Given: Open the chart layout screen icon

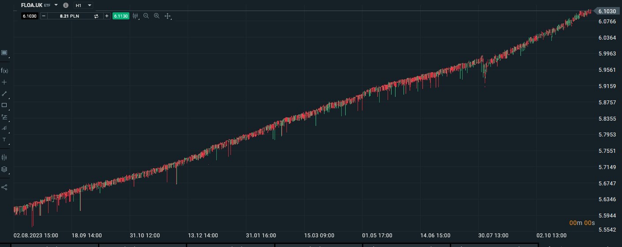Looking at the screenshot, I should [4, 53].
